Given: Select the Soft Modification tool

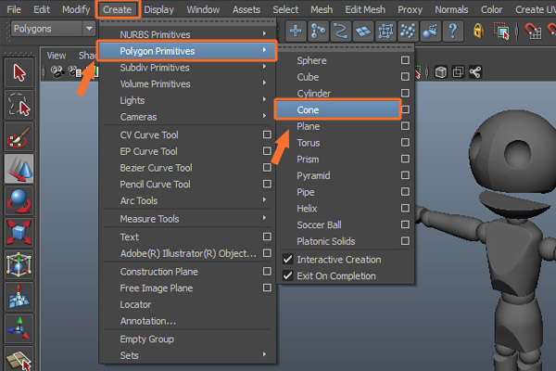Looking at the screenshot, I should (19, 297).
